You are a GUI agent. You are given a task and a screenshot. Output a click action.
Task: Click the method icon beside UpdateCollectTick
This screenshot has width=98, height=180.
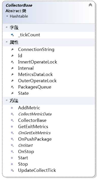point(12,170)
